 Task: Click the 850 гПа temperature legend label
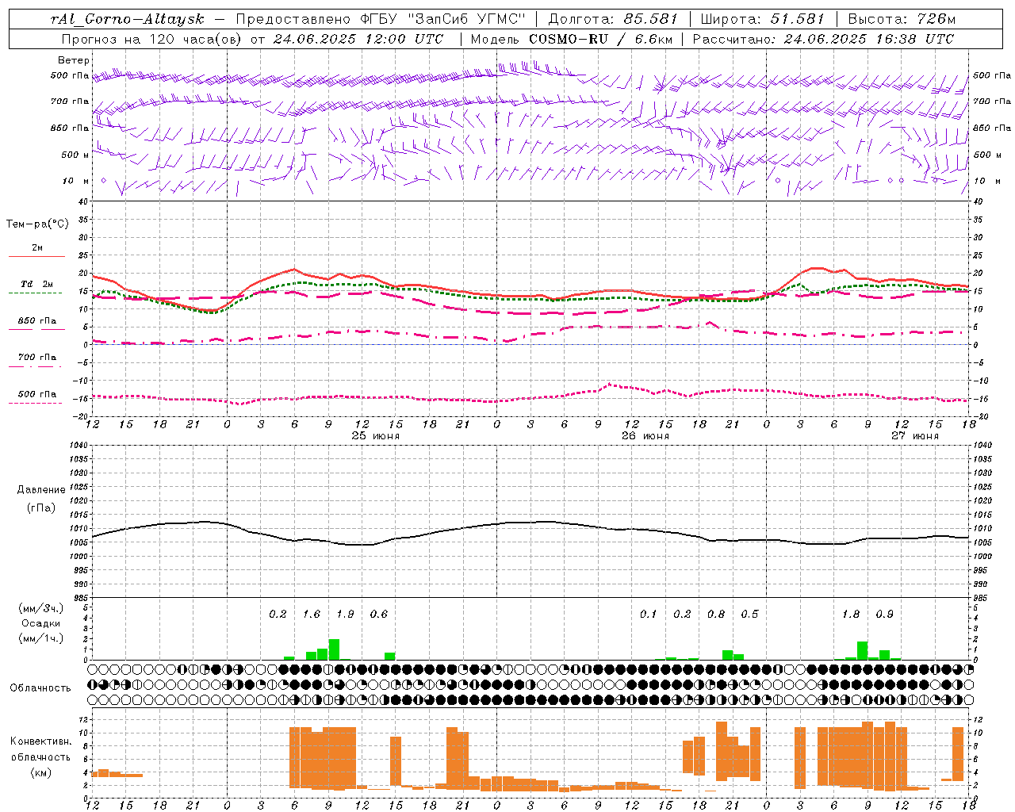point(37,320)
